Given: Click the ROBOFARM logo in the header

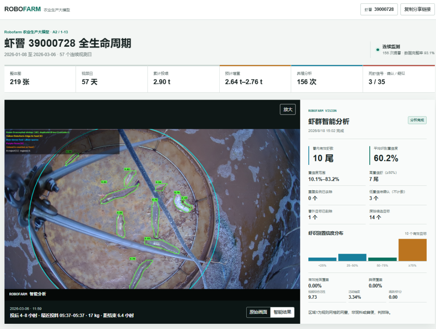Looking at the screenshot, I should click(23, 9).
